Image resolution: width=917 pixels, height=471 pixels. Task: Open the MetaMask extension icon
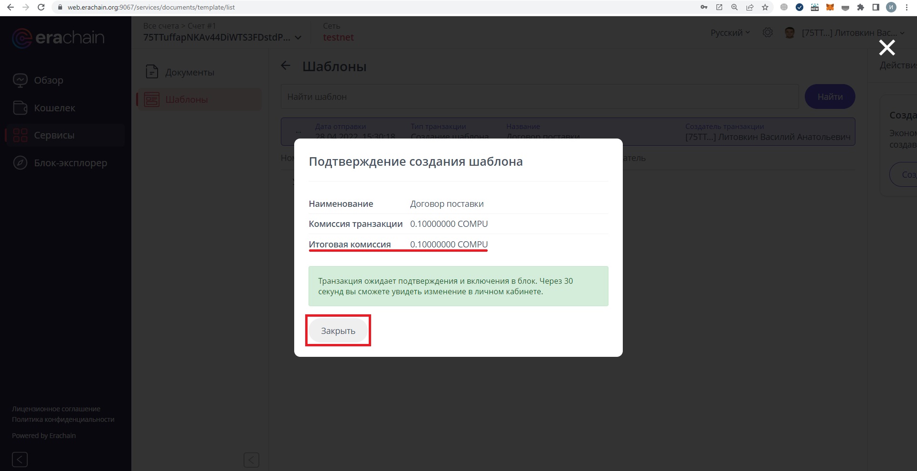point(830,8)
